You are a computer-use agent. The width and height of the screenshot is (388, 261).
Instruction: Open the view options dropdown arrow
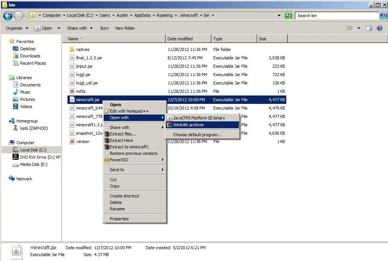point(359,28)
